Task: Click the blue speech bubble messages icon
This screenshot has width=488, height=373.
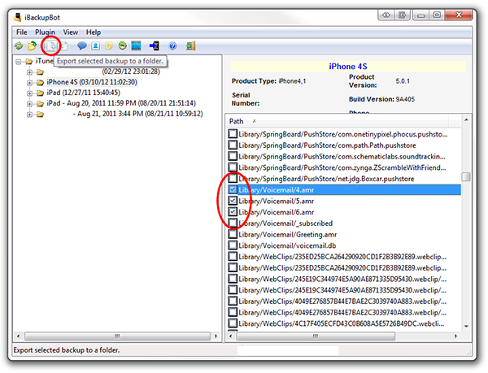Action: point(81,46)
